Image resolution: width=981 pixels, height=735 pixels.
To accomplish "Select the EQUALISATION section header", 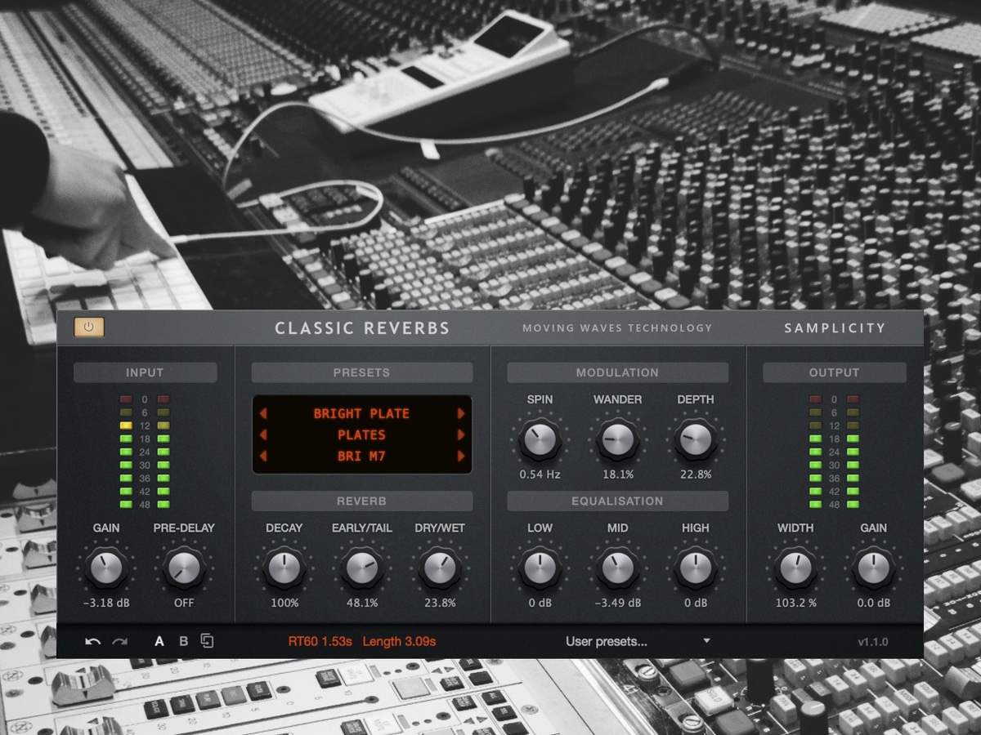I will point(617,501).
